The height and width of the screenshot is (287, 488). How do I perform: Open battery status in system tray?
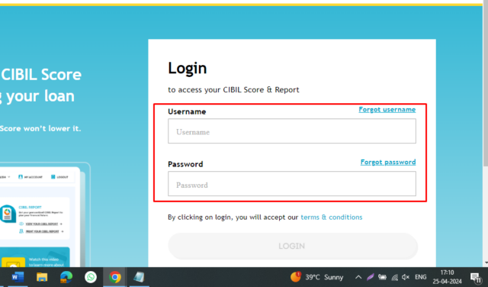382,277
